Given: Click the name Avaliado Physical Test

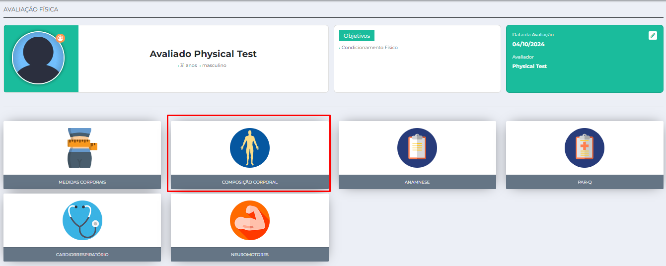Looking at the screenshot, I should 203,54.
